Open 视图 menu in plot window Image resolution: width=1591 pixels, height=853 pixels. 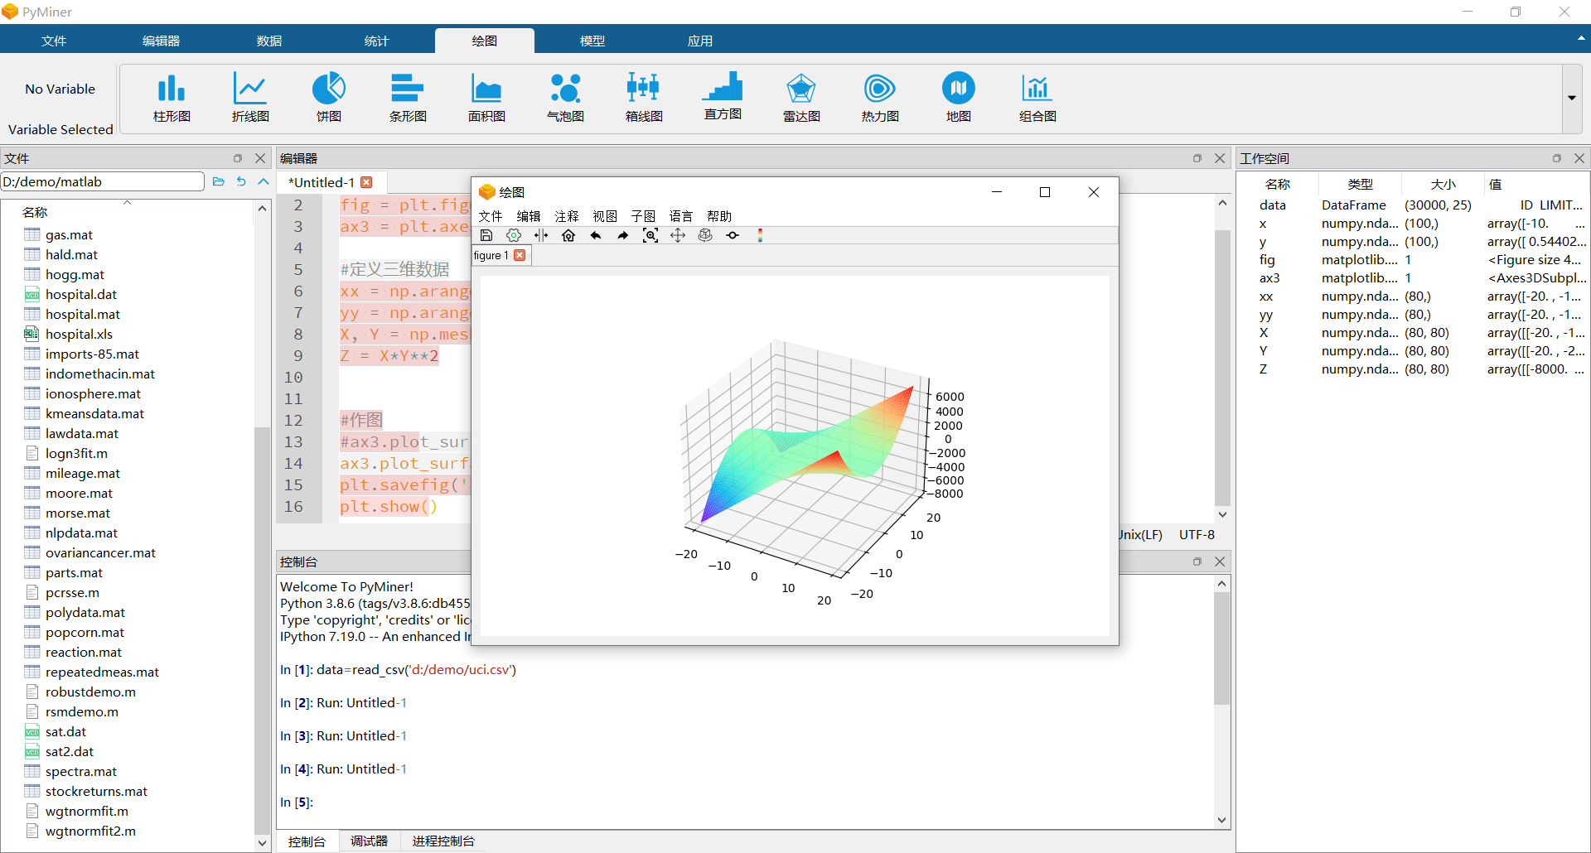tap(605, 216)
